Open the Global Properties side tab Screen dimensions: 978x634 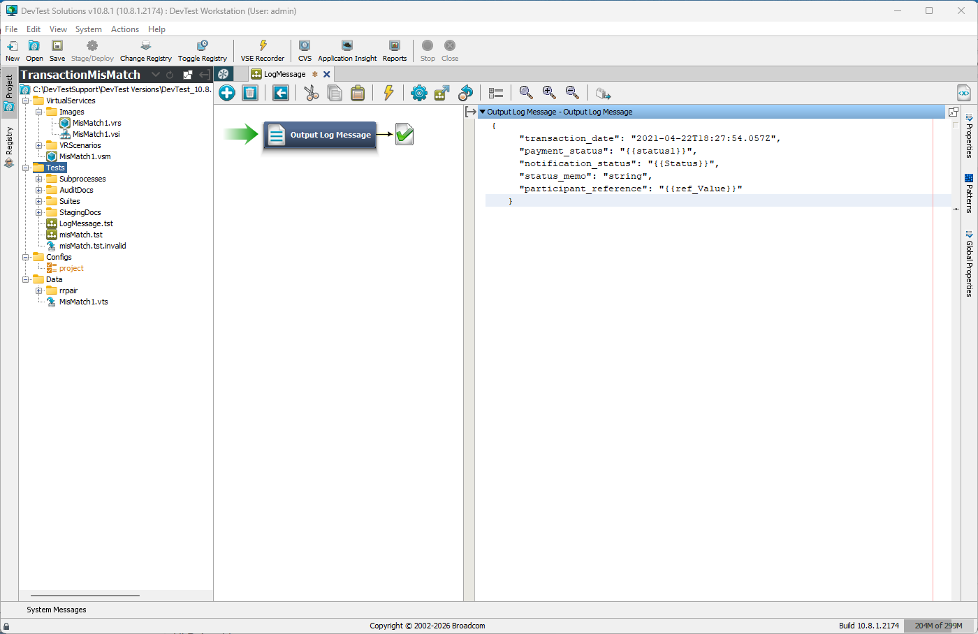pos(969,264)
